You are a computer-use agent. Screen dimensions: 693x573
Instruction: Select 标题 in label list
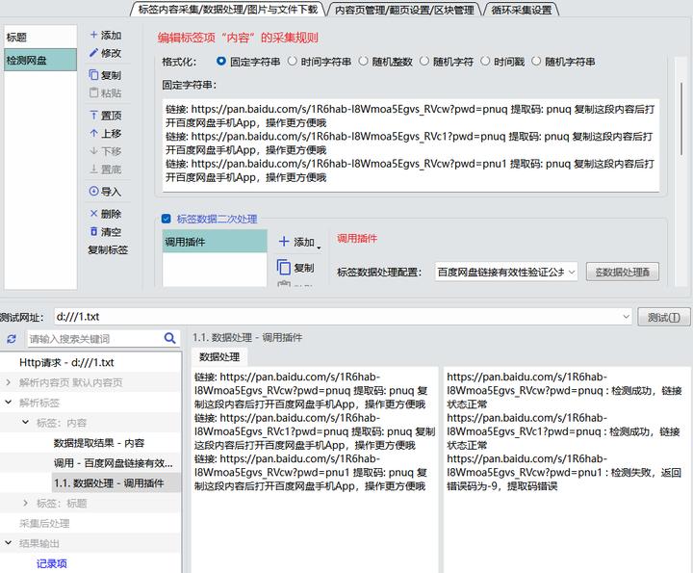[x=40, y=38]
